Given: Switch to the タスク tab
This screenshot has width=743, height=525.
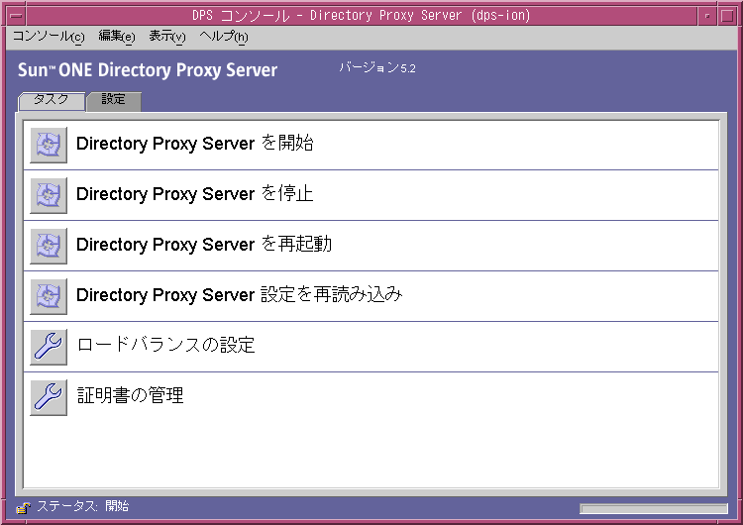Looking at the screenshot, I should coord(52,101).
